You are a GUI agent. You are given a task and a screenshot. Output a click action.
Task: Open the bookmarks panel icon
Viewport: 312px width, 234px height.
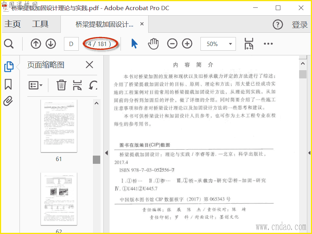[8, 84]
